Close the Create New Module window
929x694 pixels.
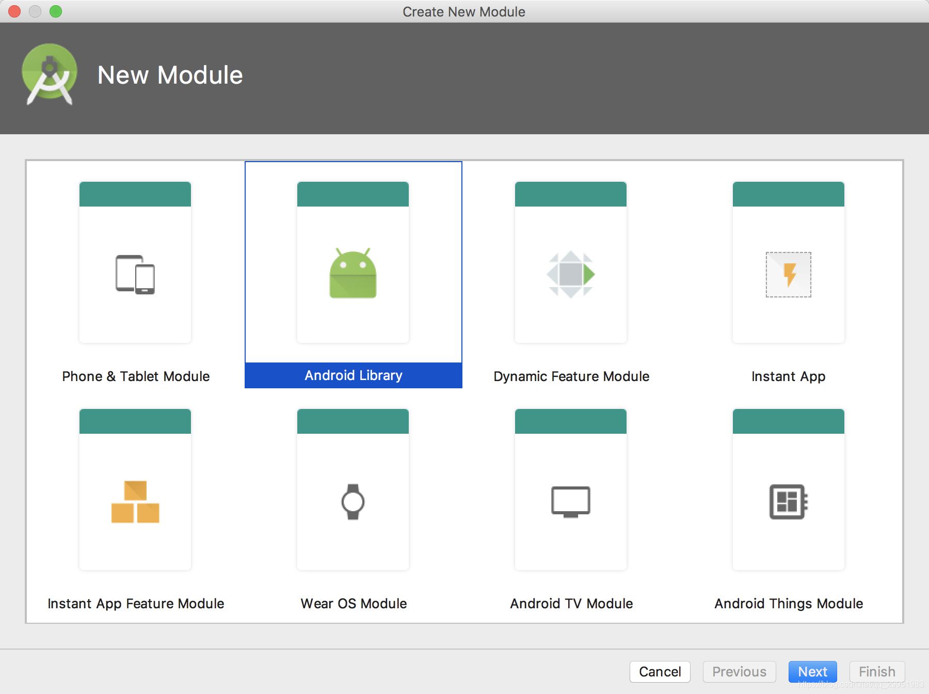click(14, 11)
